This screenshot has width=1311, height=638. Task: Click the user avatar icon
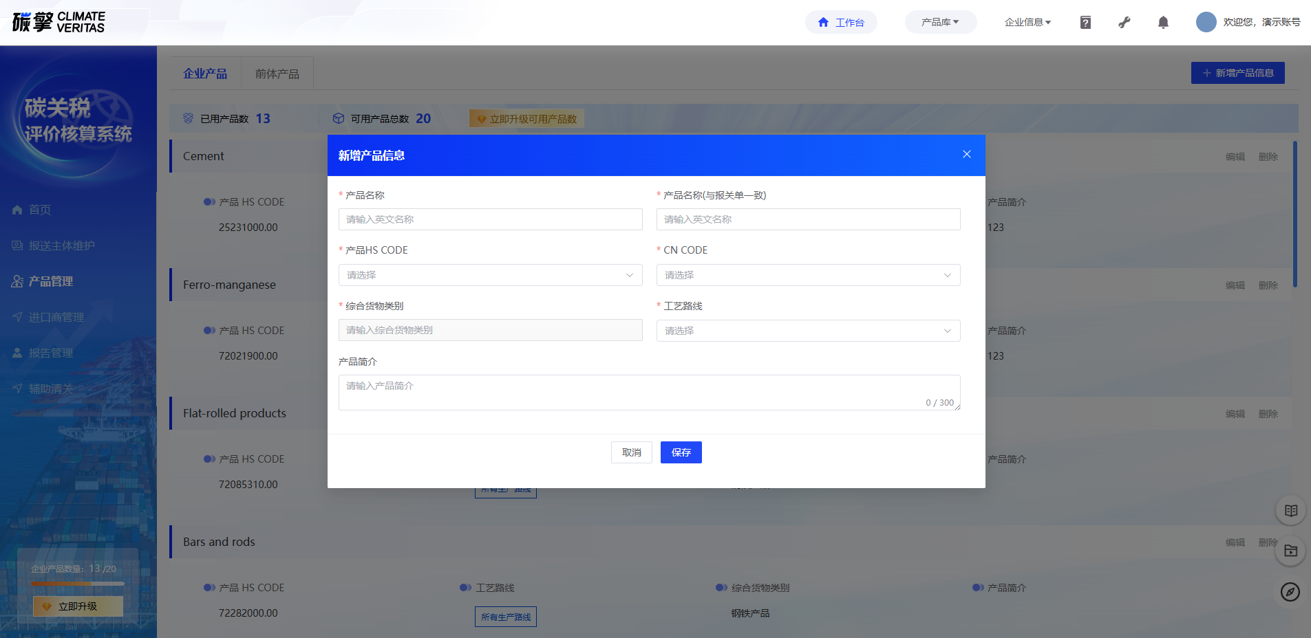tap(1206, 22)
